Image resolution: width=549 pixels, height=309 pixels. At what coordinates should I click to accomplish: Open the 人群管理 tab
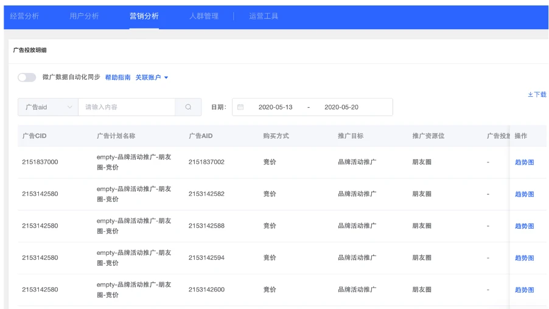(204, 16)
